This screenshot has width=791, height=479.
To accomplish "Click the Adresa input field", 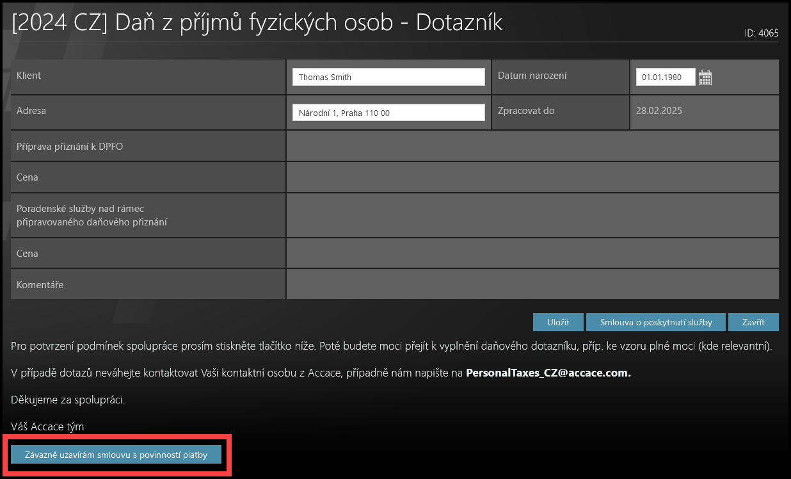I will coord(388,113).
